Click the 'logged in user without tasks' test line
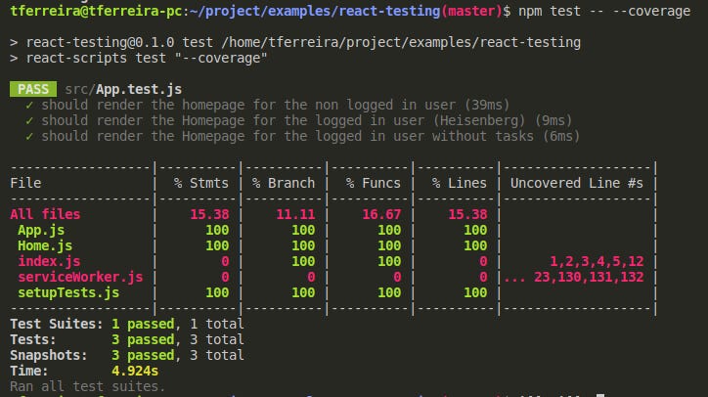 tap(302, 136)
